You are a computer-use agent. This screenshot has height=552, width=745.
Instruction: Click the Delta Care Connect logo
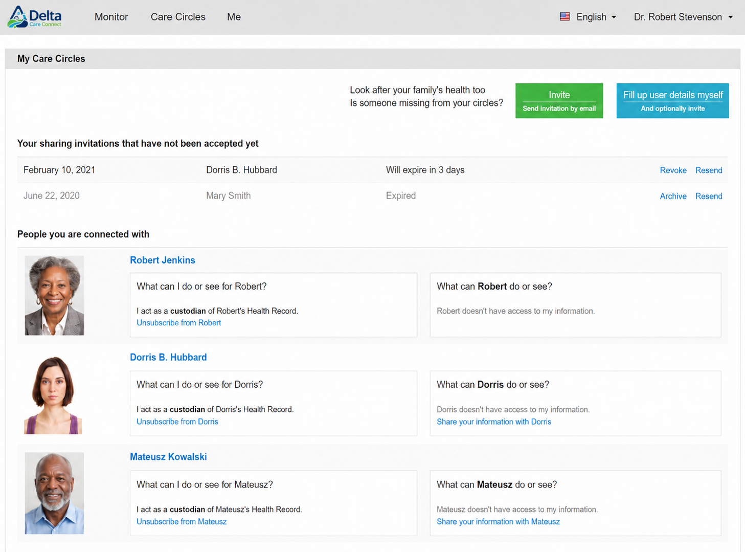[x=34, y=17]
